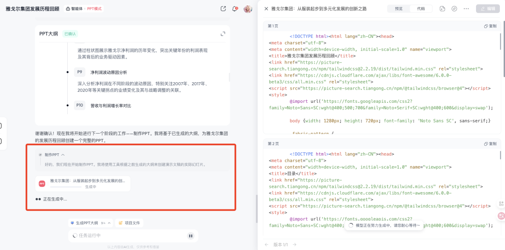Close the 雅戈尔集团 preview panel

[x=266, y=9]
